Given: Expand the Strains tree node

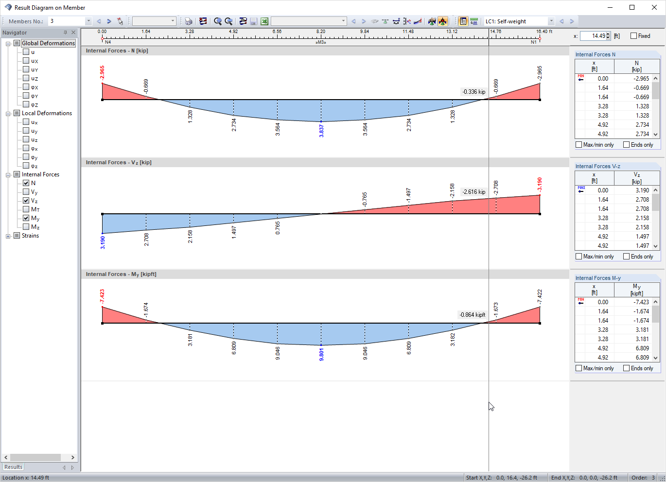Looking at the screenshot, I should pyautogui.click(x=7, y=236).
